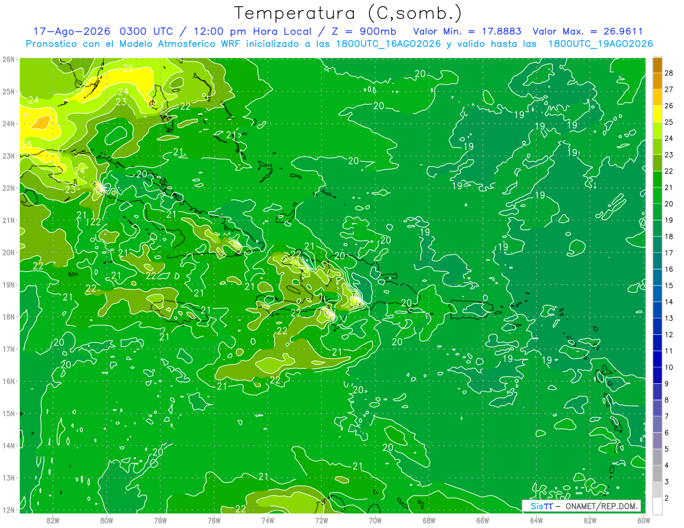This screenshot has width=684, height=528.
Task: Click the color bar legend value "28"
Action: 669,73
